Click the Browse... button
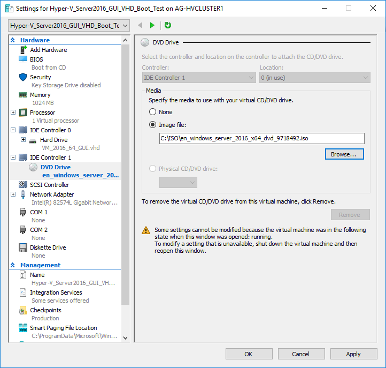This screenshot has width=386, height=368. pyautogui.click(x=344, y=154)
